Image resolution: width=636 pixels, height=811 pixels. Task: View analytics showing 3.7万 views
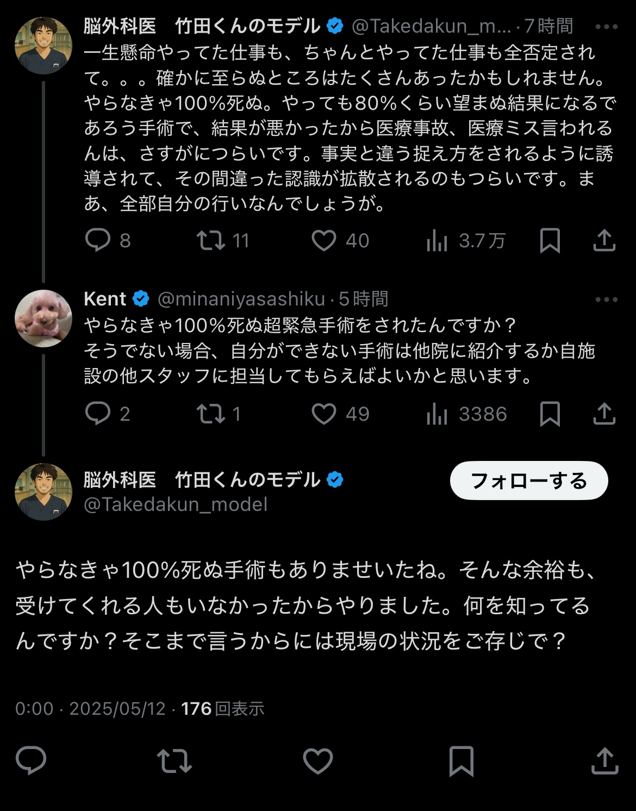(x=437, y=240)
